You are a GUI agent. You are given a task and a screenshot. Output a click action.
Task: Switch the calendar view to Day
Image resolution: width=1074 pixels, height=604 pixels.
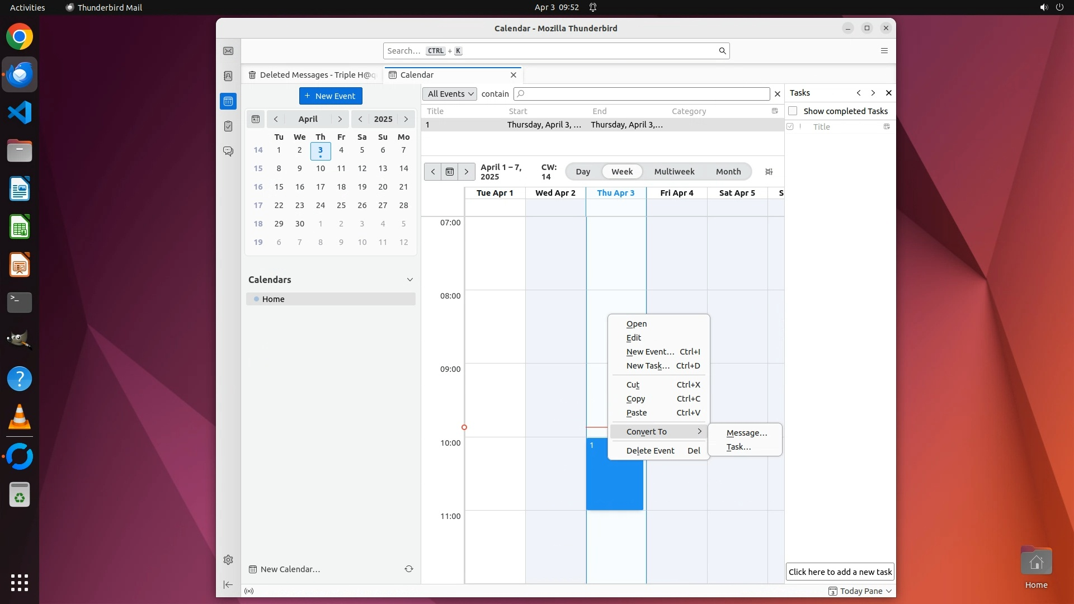583,172
